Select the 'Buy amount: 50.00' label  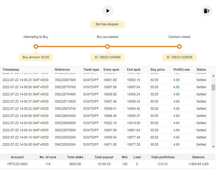pos(36,57)
